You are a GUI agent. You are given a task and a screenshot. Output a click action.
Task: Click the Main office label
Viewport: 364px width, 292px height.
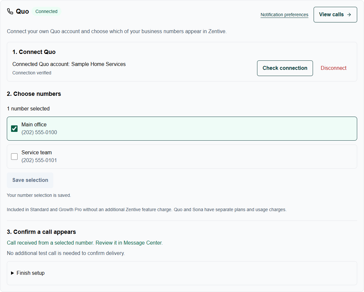(34, 124)
